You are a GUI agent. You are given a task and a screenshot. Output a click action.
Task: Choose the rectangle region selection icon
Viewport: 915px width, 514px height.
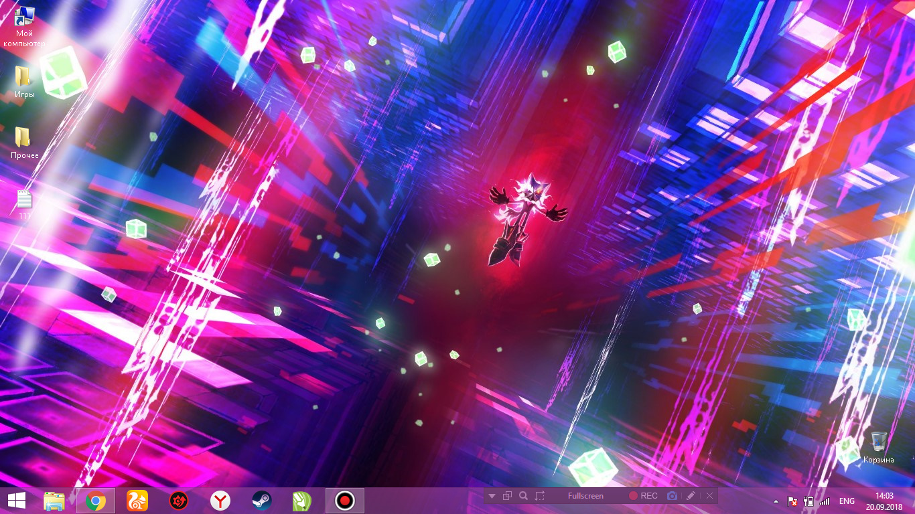pyautogui.click(x=540, y=496)
